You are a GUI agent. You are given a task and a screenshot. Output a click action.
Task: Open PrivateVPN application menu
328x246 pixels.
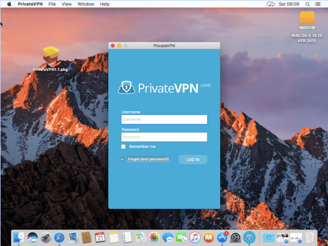pos(30,4)
